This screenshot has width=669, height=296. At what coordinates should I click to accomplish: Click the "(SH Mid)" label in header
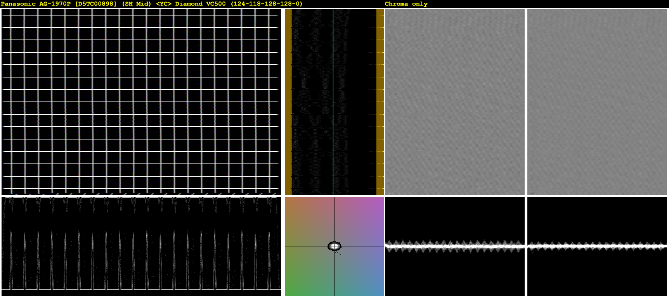[136, 4]
